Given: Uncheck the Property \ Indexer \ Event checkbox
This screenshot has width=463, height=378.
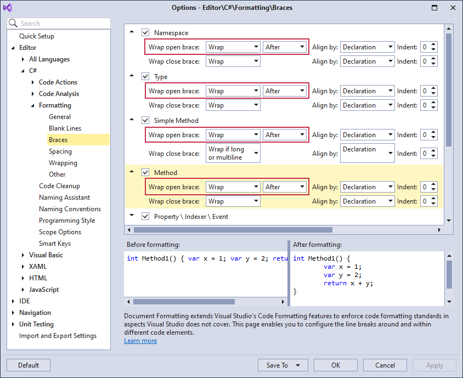Looking at the screenshot, I should 145,216.
